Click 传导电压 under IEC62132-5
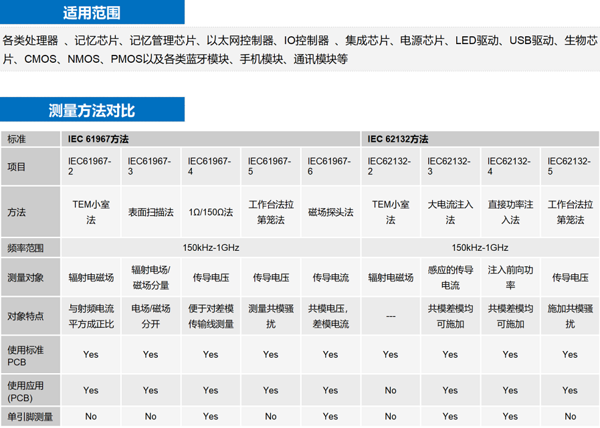Screen dimensions: 600x428 coord(570,278)
